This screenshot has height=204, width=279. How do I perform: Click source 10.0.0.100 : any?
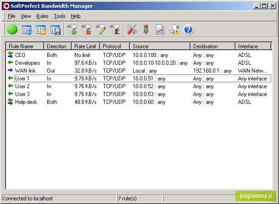151,55
